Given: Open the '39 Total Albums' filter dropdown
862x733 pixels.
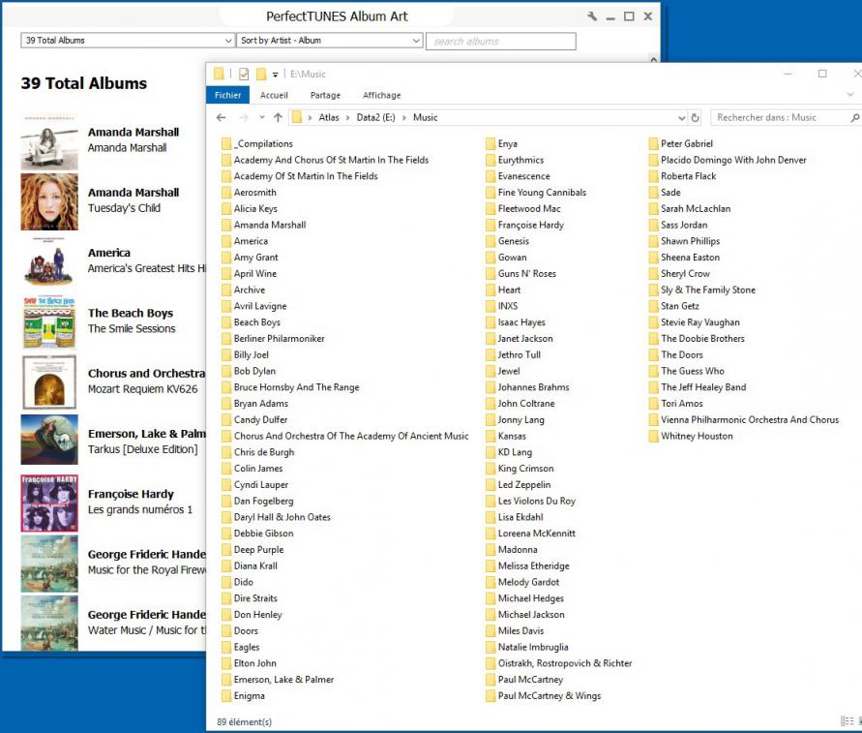Looking at the screenshot, I should click(x=228, y=41).
